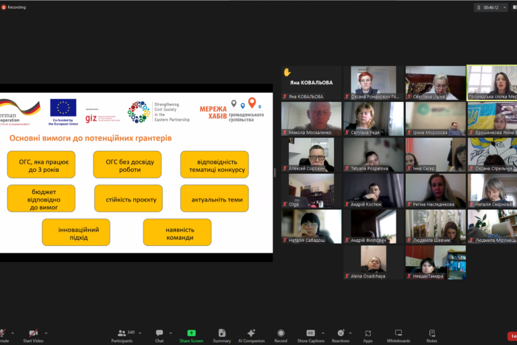
Task: Select Наталія Сабадош video tile
Action: point(311,226)
